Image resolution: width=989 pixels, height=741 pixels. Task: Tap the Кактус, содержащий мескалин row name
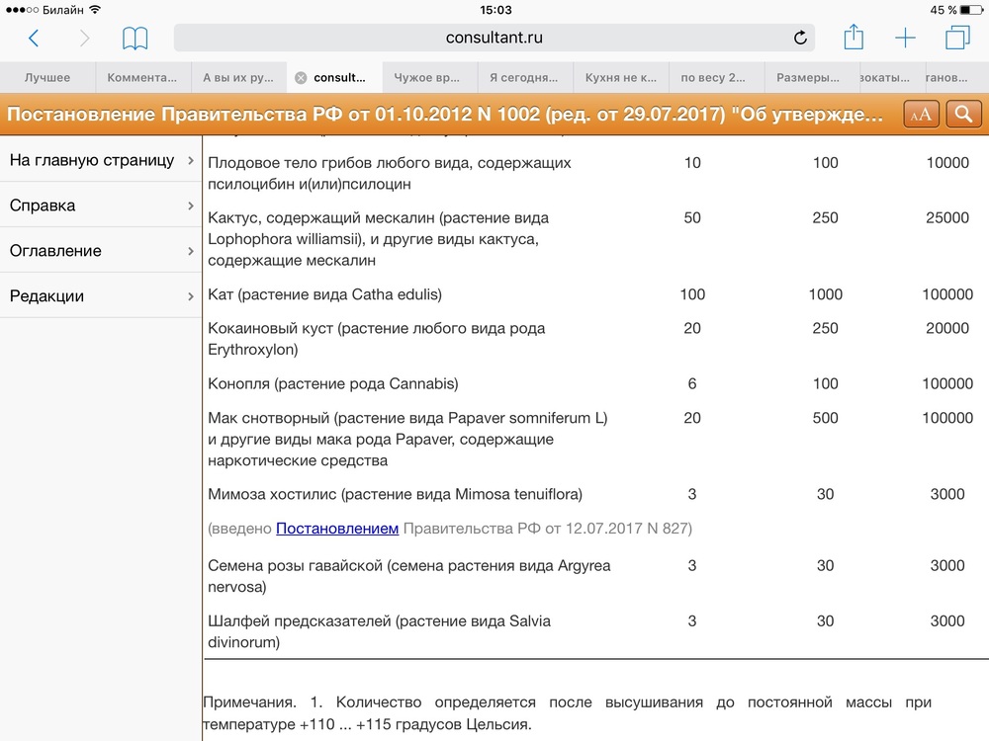coord(379,239)
